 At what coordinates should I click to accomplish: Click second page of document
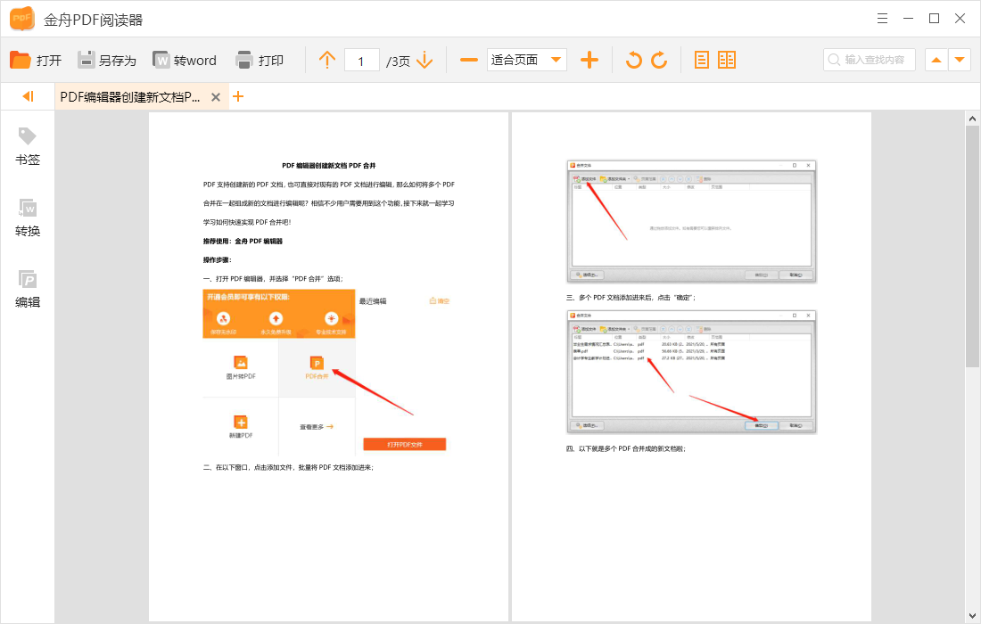click(691, 367)
